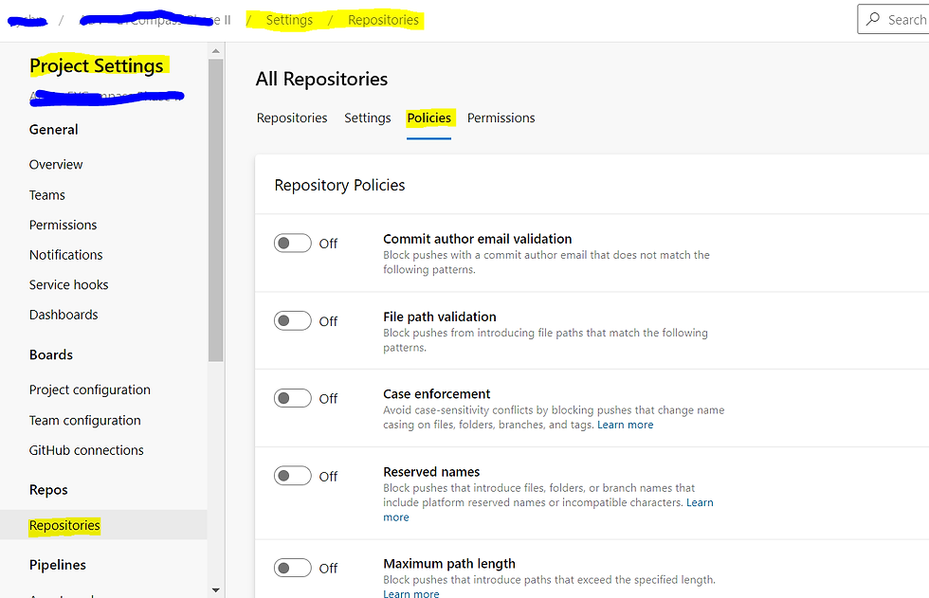Enable Reserved names policy switch

[x=292, y=476]
